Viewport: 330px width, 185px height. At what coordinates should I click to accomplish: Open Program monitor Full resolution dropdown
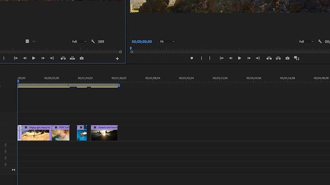(x=306, y=42)
